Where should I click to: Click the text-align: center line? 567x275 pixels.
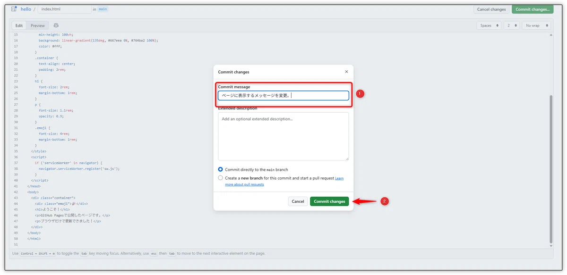tap(57, 64)
